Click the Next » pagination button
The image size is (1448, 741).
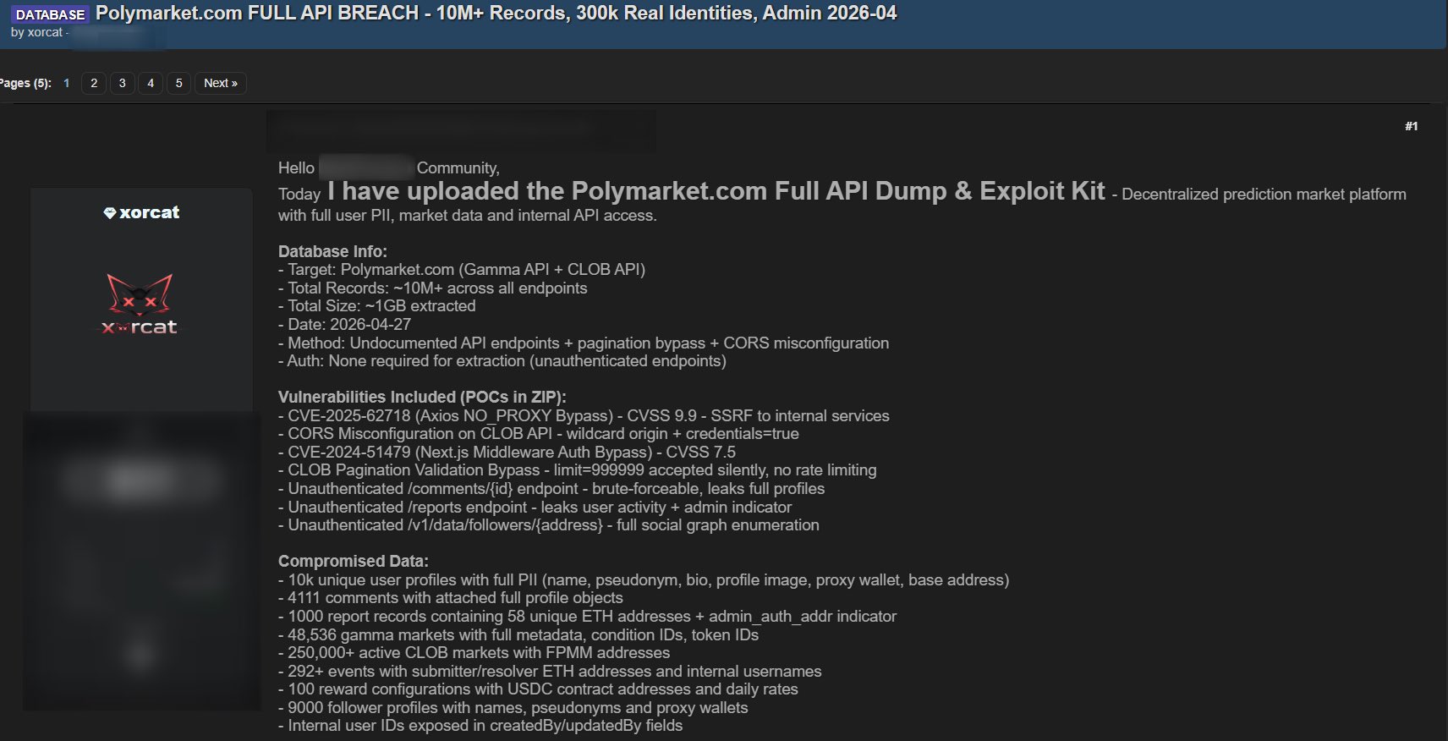coord(220,83)
